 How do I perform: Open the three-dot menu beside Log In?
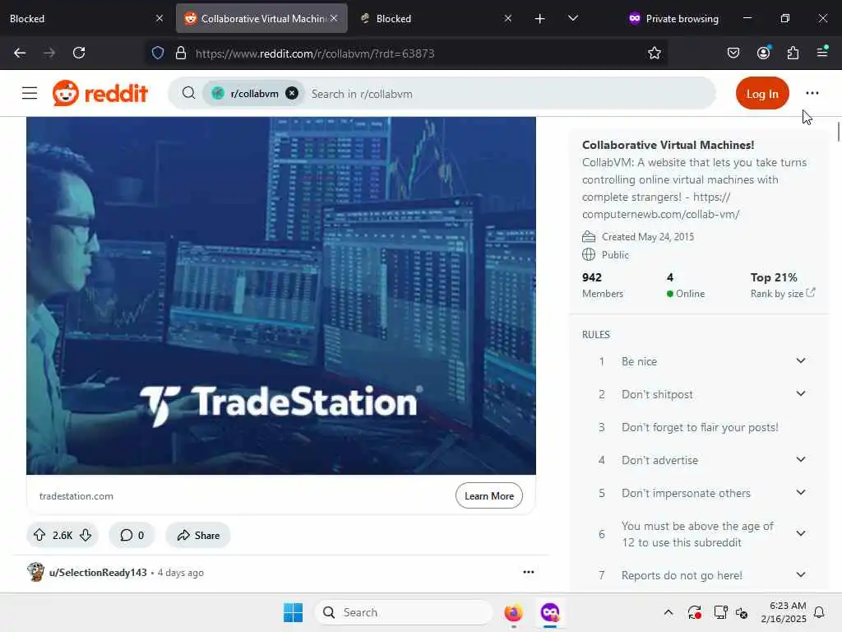pyautogui.click(x=812, y=93)
